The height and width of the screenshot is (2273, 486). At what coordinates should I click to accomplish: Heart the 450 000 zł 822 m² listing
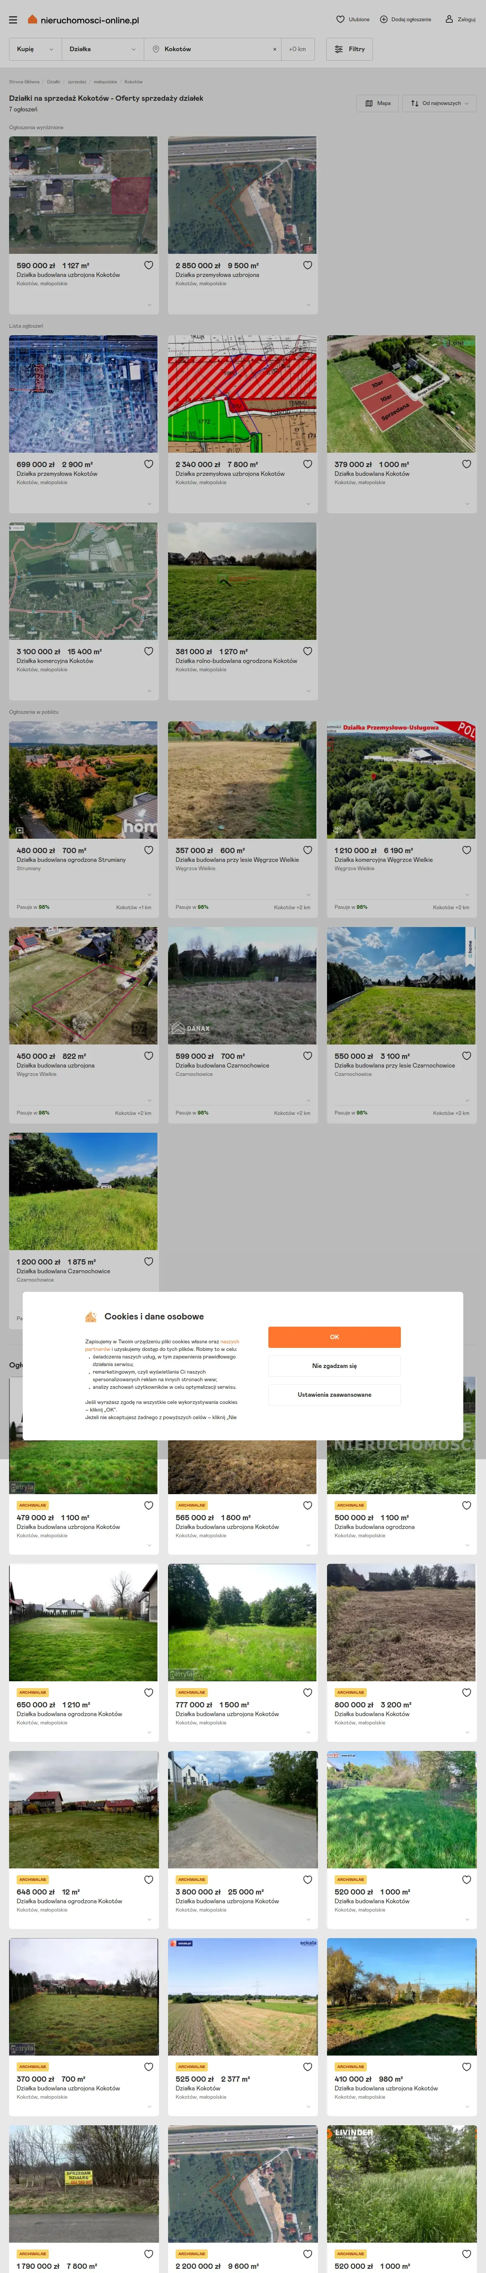click(x=148, y=1056)
